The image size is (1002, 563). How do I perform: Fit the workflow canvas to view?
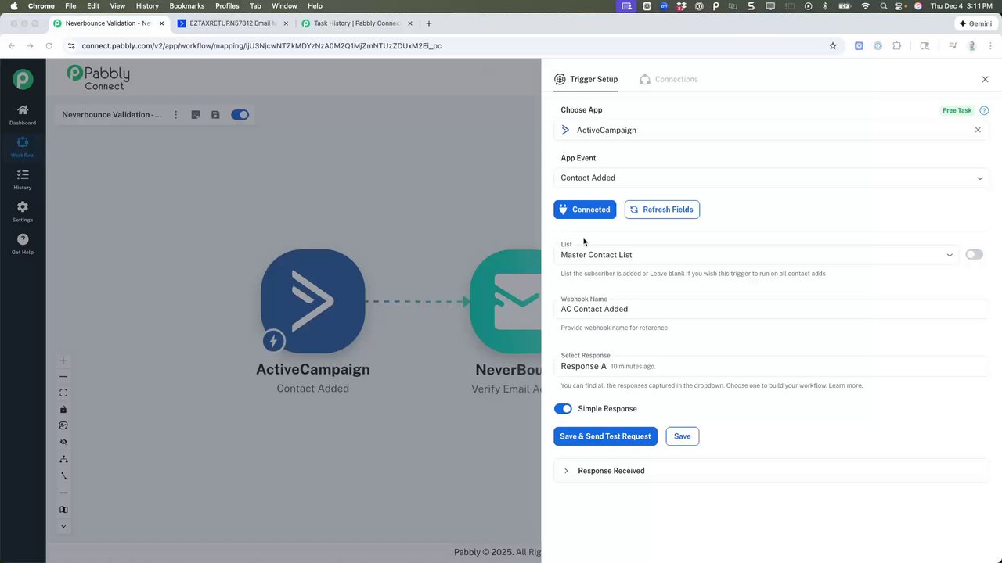pos(63,393)
